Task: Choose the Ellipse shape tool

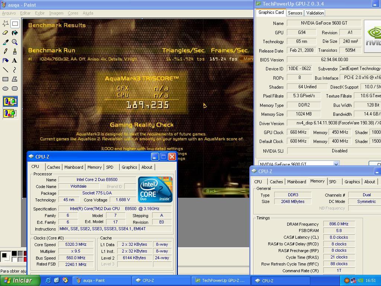Action: tap(6, 89)
